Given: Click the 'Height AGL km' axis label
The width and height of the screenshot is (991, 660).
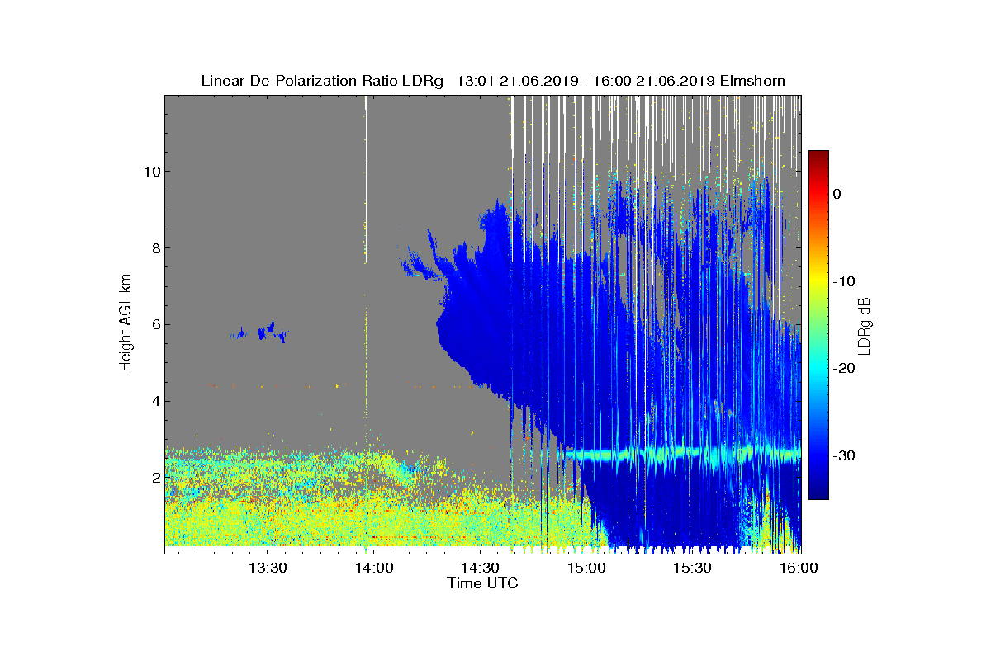Looking at the screenshot, I should pos(126,324).
